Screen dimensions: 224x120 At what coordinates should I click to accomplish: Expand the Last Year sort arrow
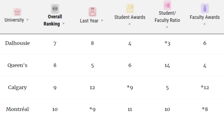(102, 20)
